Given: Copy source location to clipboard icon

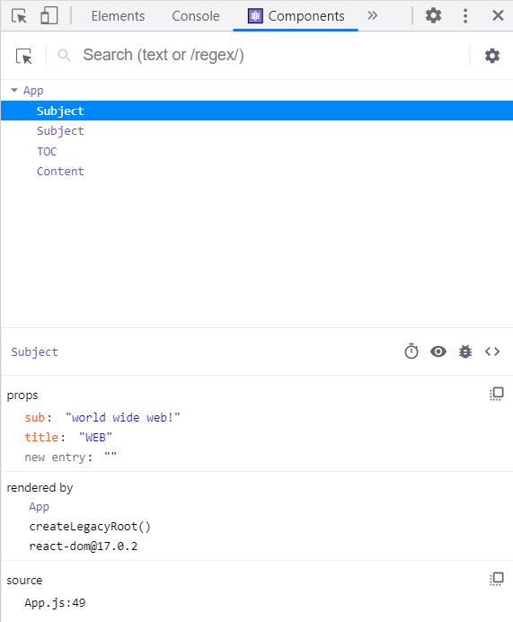Looking at the screenshot, I should tap(496, 579).
